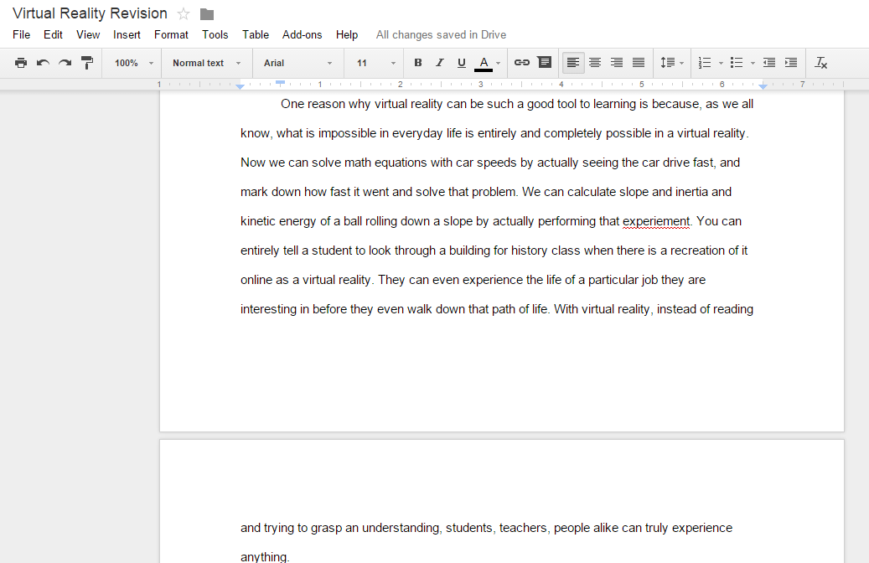Click the text color dropdown arrow
Image resolution: width=869 pixels, height=563 pixels.
(499, 63)
